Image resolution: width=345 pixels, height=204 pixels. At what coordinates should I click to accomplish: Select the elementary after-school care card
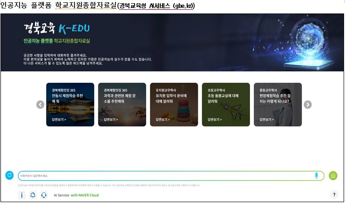point(226,104)
